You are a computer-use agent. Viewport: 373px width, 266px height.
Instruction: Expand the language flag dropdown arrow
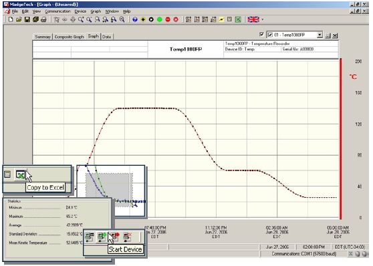pos(263,19)
